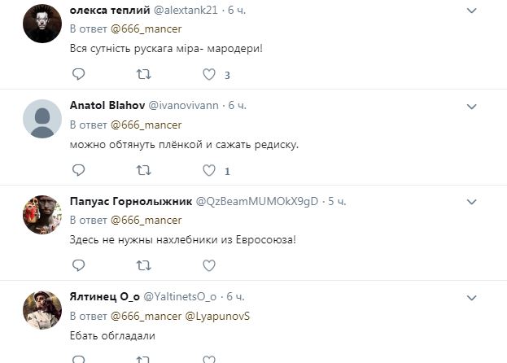Retweet олекса теплий's tweet about мародери
The width and height of the screenshot is (507, 363).
pos(143,74)
